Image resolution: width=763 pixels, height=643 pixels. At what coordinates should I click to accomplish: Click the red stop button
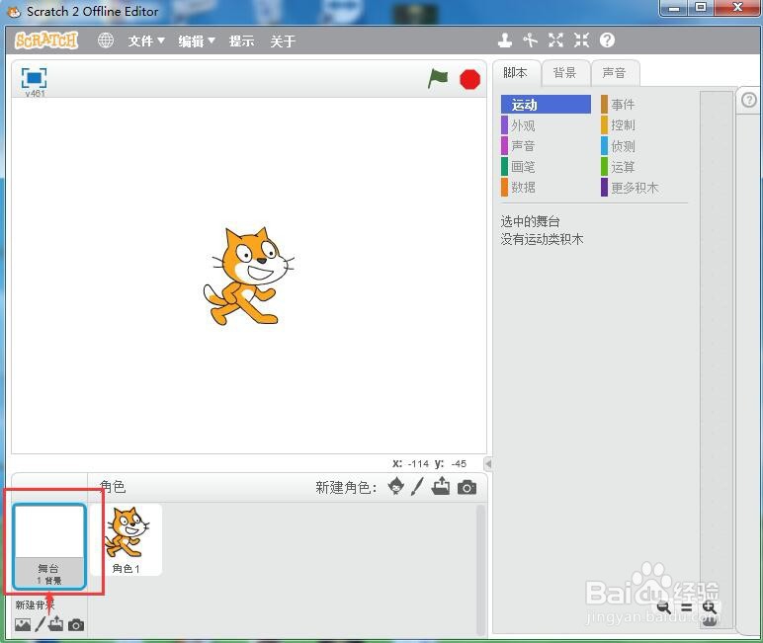470,79
